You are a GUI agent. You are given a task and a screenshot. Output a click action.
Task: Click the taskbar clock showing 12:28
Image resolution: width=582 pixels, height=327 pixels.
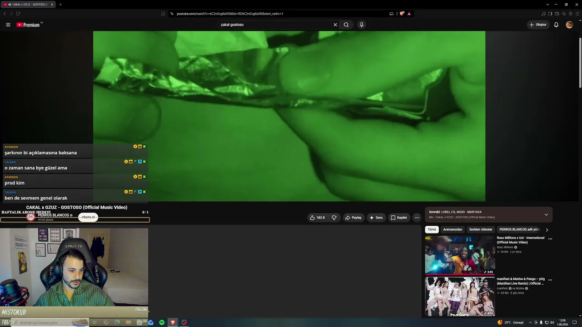[x=562, y=322]
